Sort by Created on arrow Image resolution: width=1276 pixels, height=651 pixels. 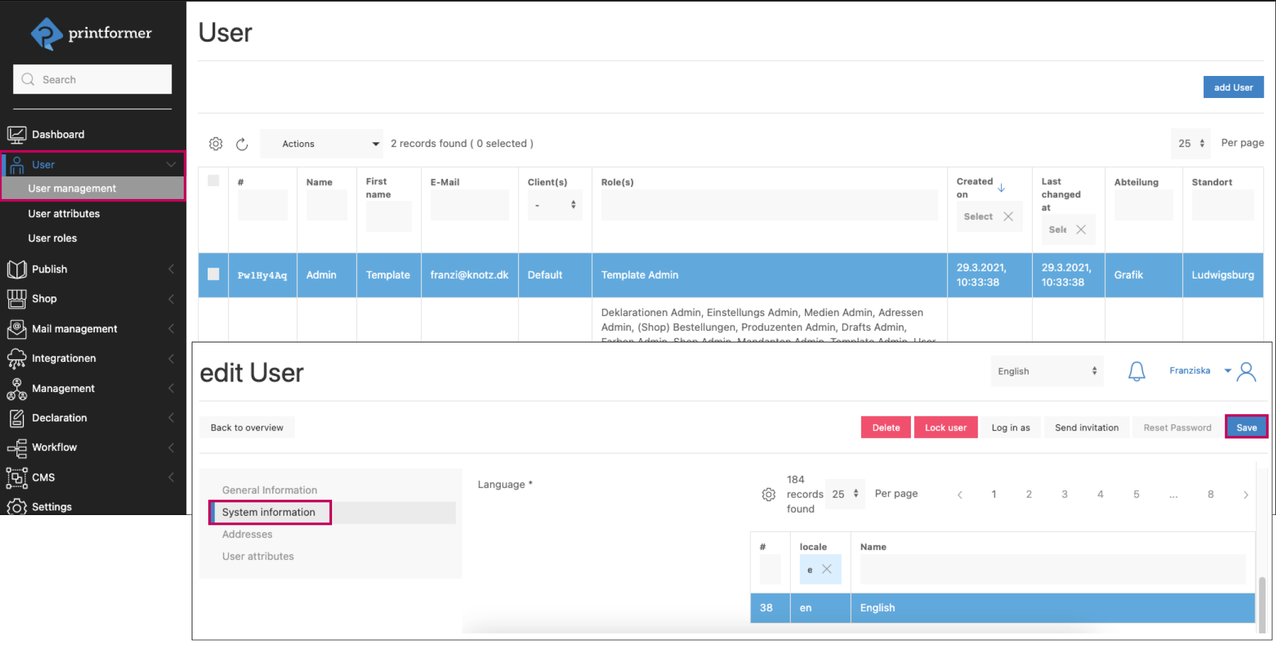click(1001, 188)
